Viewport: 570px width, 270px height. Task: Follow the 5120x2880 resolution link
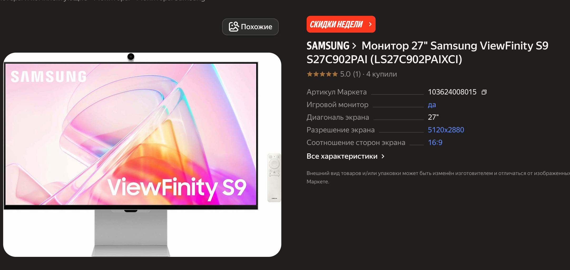pyautogui.click(x=446, y=130)
